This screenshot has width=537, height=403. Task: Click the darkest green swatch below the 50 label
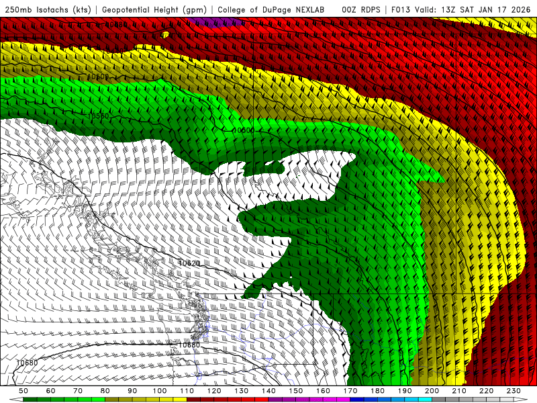tap(30, 400)
